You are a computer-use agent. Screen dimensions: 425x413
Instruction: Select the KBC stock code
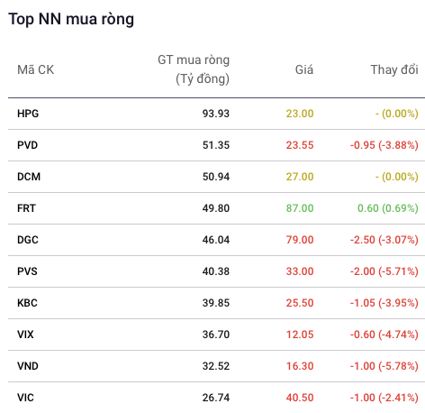click(27, 303)
